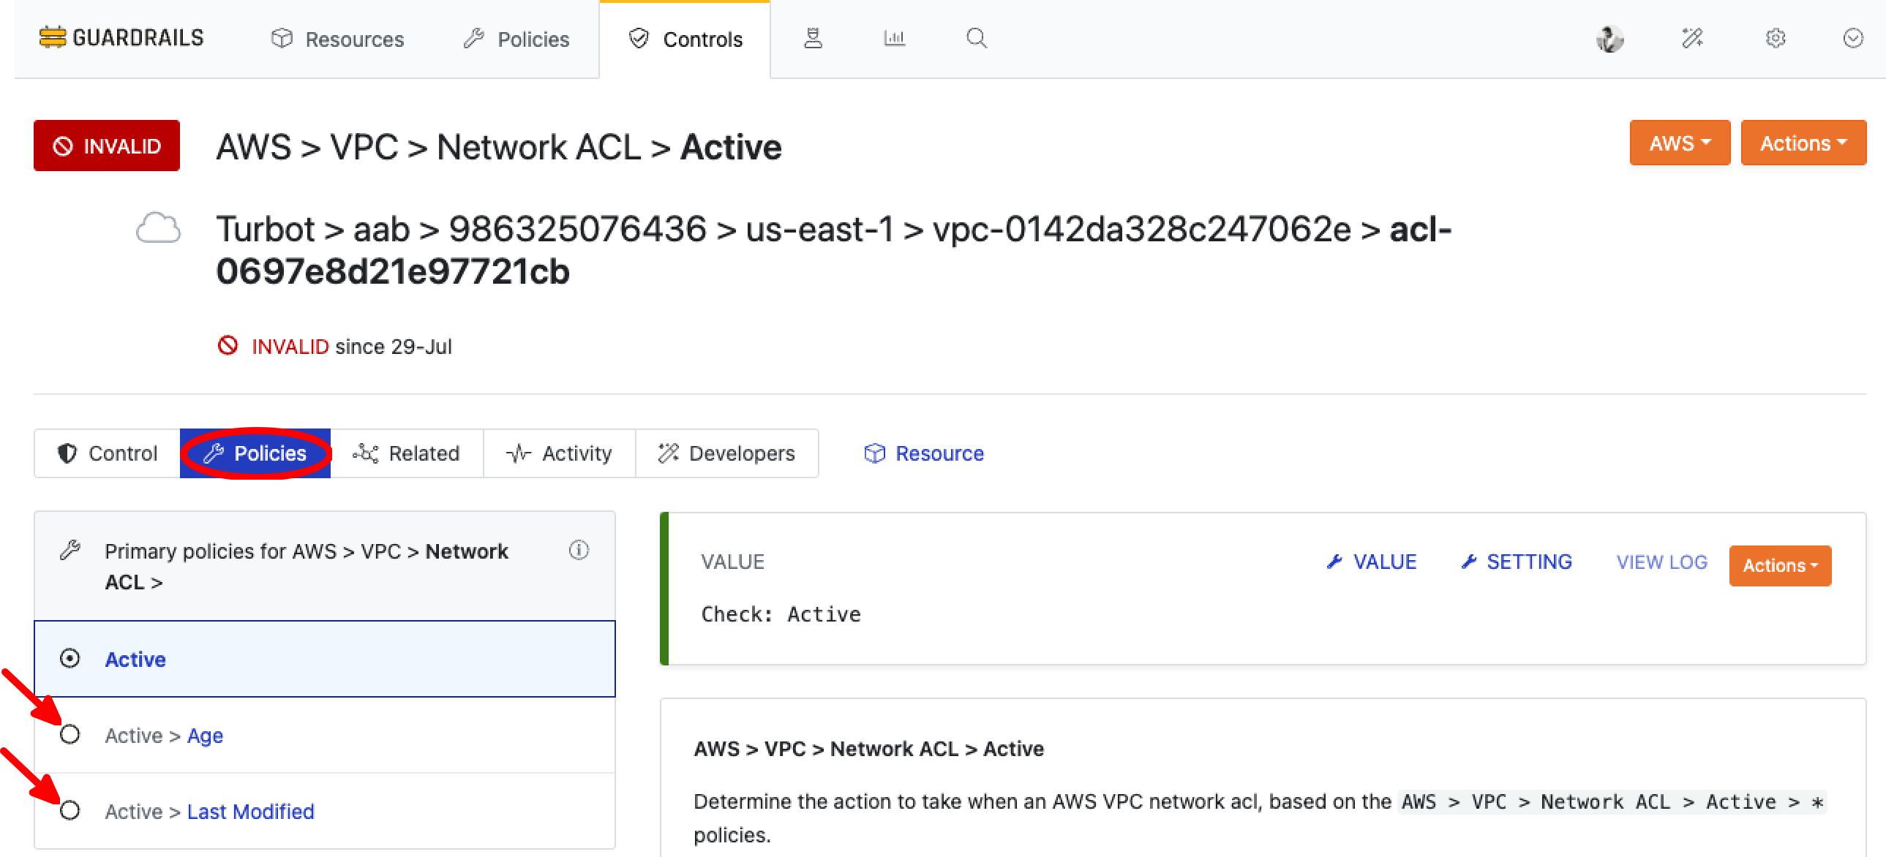1886x857 pixels.
Task: Click the Guardrails logo icon
Action: 52,37
